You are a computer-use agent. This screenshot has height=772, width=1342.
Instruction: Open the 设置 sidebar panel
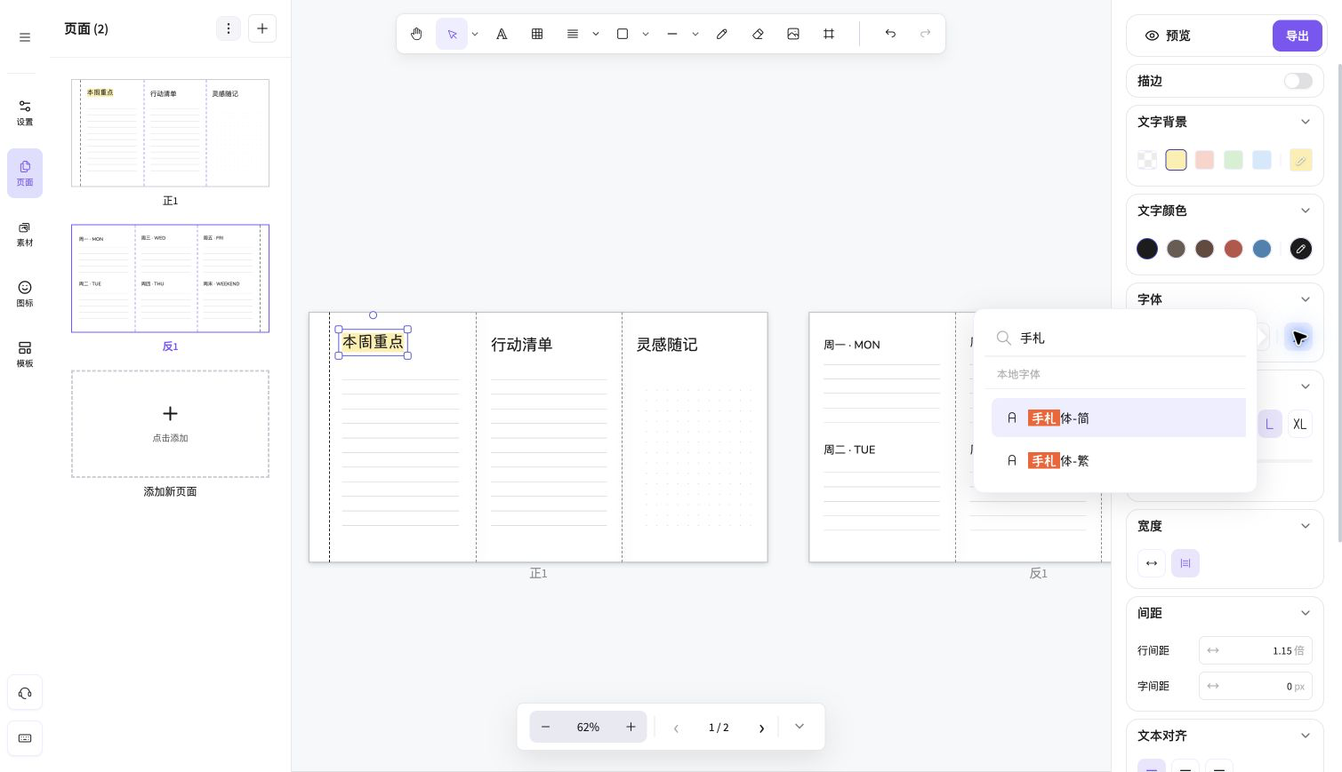(25, 113)
